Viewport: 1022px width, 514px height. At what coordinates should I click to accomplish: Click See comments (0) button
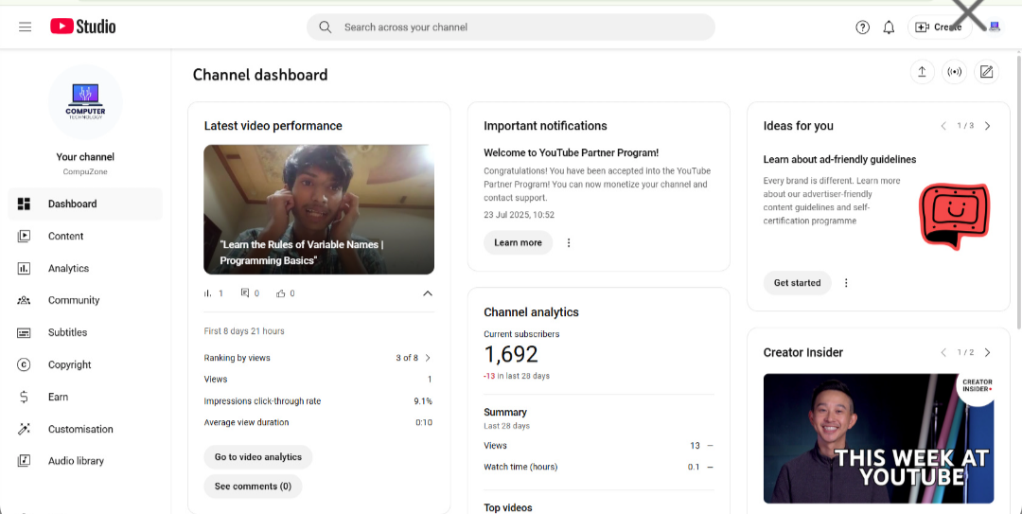[x=253, y=487]
